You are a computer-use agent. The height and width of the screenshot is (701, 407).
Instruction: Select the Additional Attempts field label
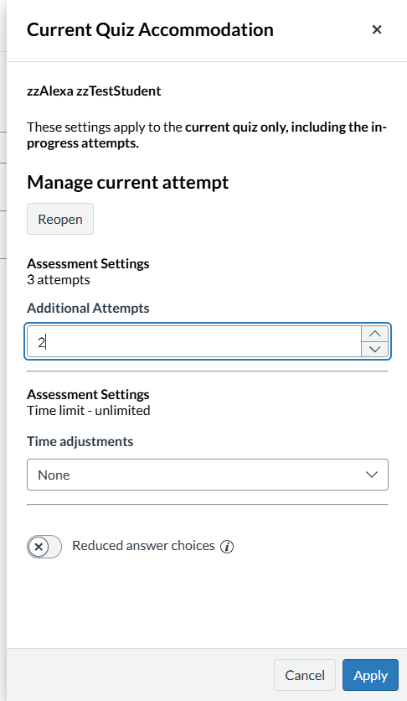pyautogui.click(x=88, y=308)
